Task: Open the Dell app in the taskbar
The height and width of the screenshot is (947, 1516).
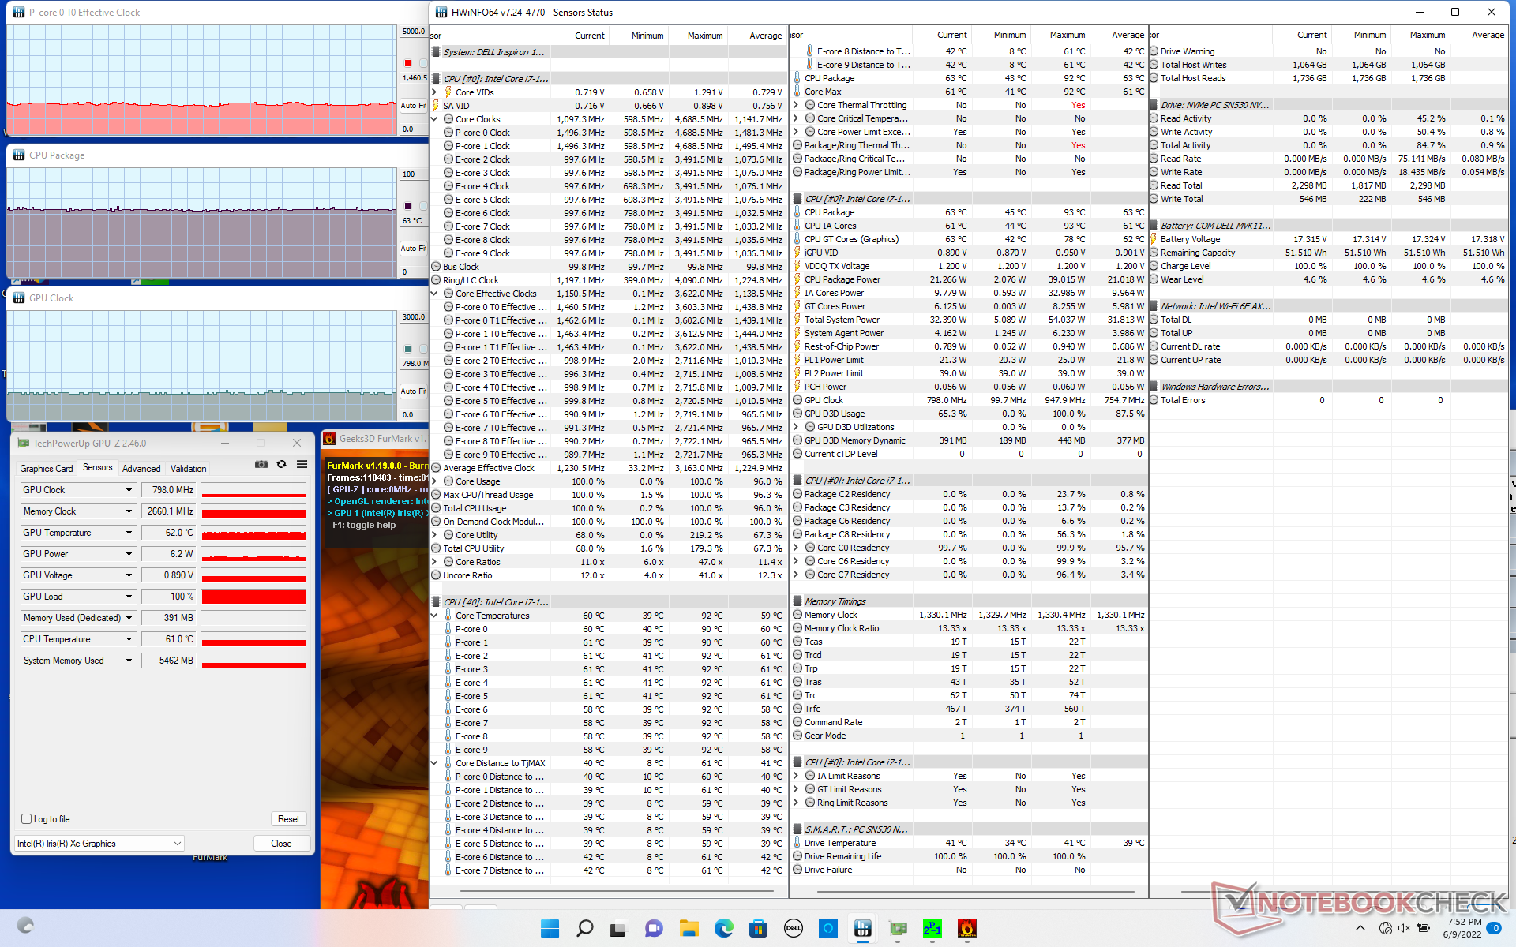Action: point(793,928)
